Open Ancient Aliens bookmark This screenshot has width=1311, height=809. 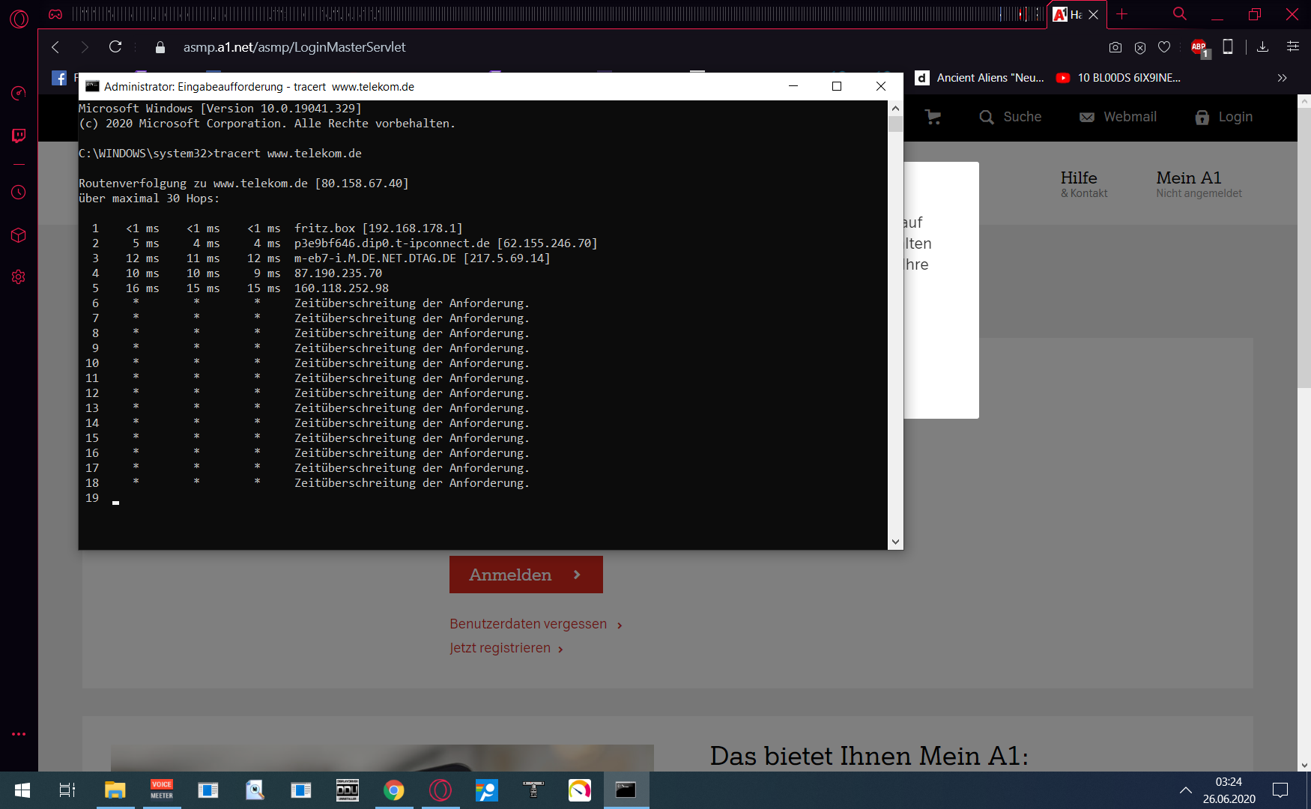(x=980, y=78)
